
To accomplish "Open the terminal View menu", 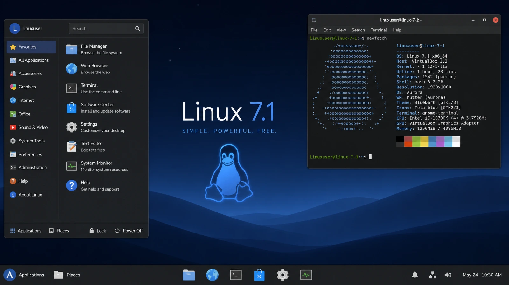I will coord(341,30).
